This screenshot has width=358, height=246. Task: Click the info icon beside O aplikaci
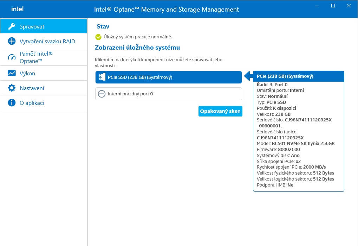pos(12,103)
